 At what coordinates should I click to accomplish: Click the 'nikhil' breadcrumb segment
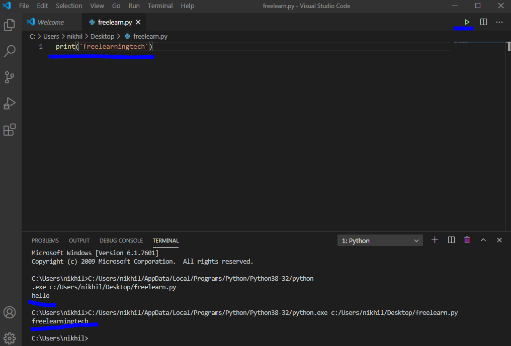[x=74, y=37]
